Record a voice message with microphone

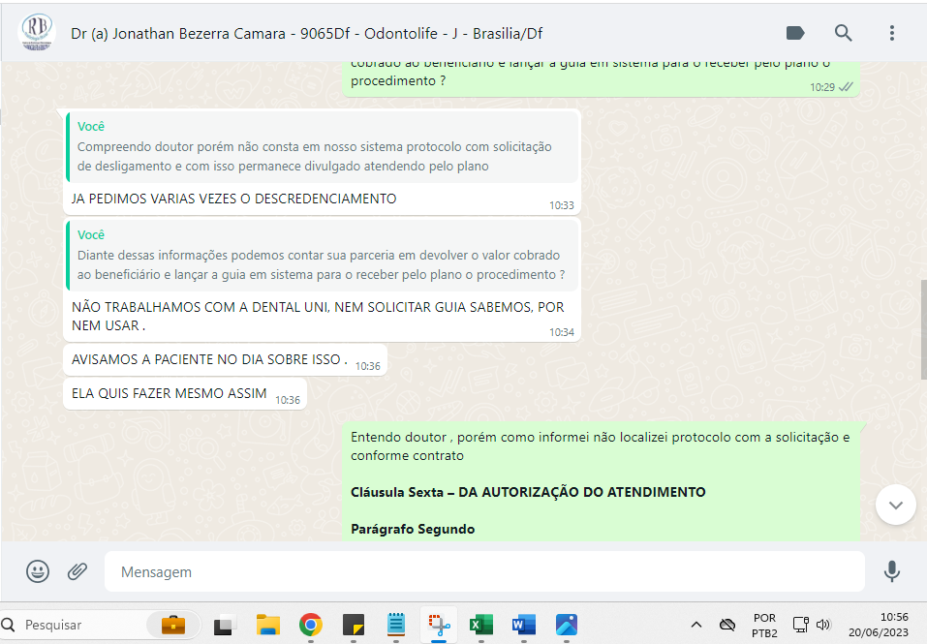tap(891, 571)
